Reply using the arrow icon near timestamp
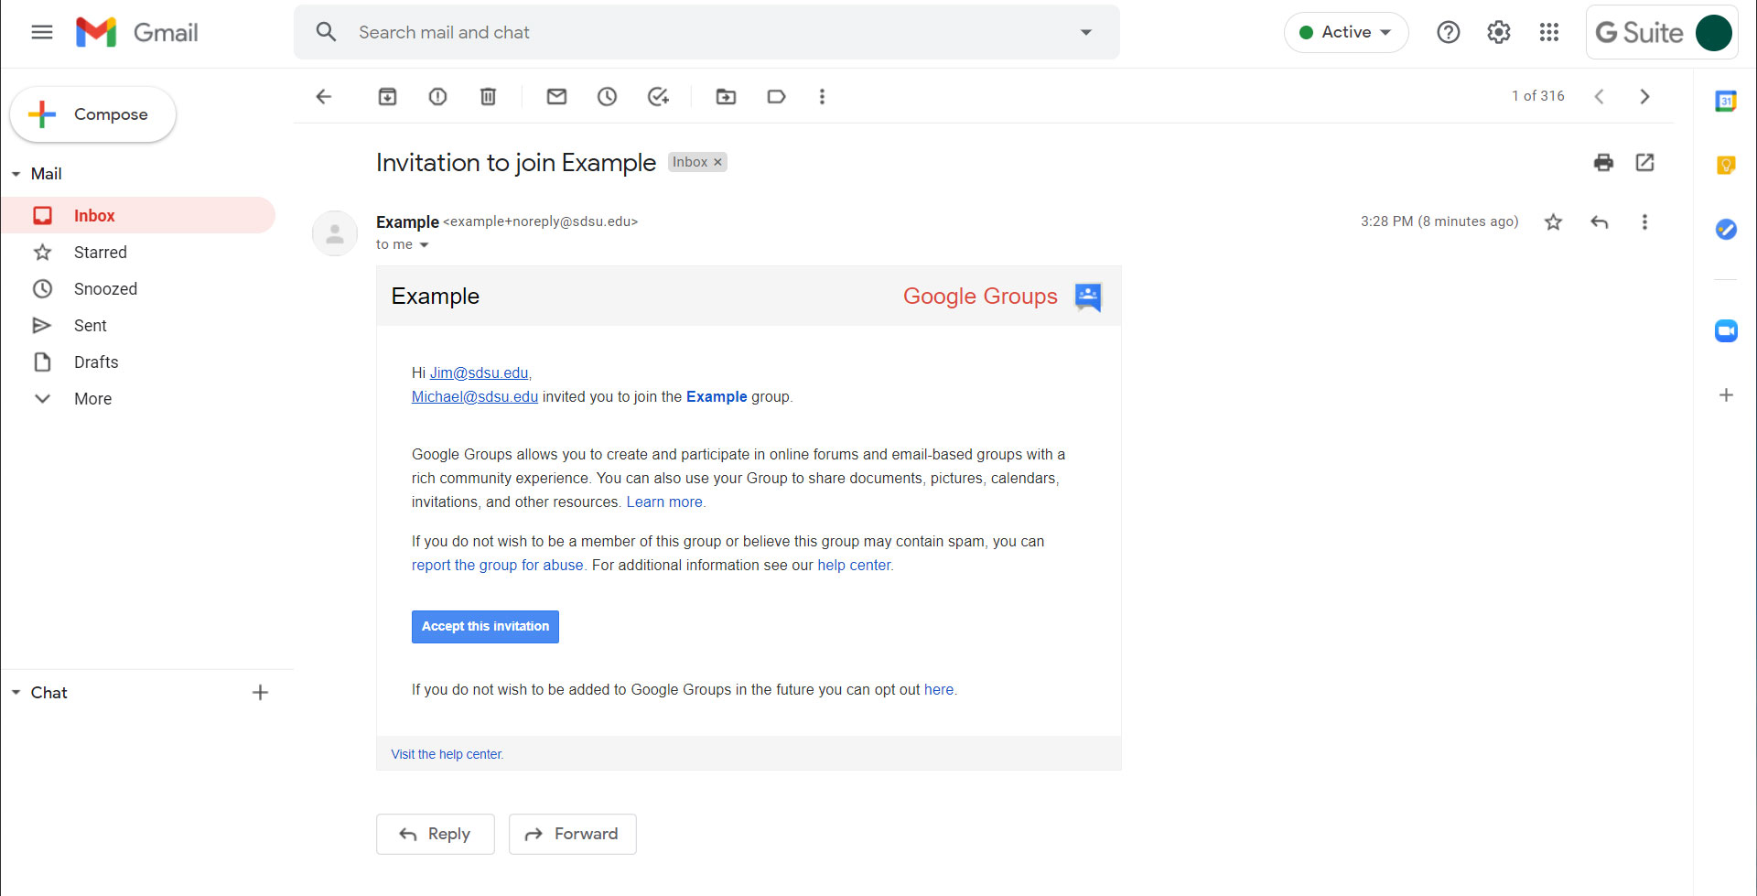 pyautogui.click(x=1599, y=221)
